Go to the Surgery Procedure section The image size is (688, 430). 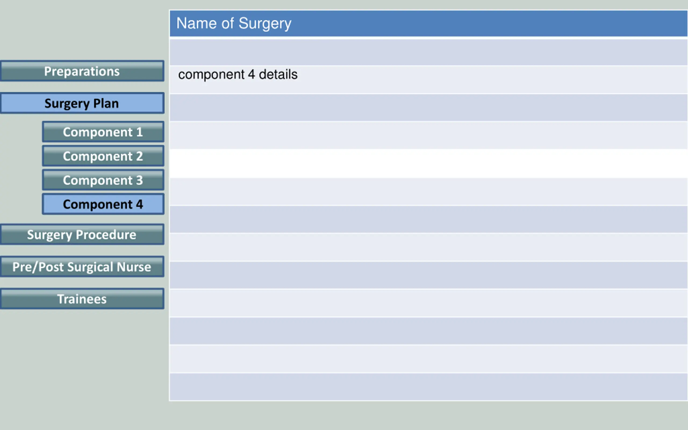(82, 234)
